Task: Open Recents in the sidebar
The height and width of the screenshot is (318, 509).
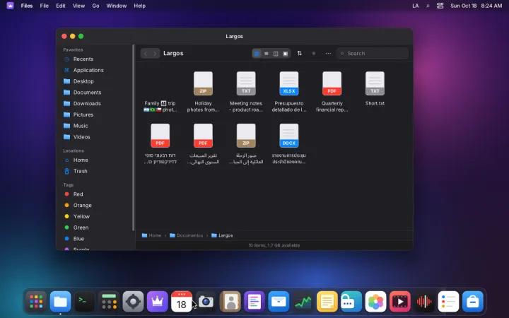Action: point(95,59)
